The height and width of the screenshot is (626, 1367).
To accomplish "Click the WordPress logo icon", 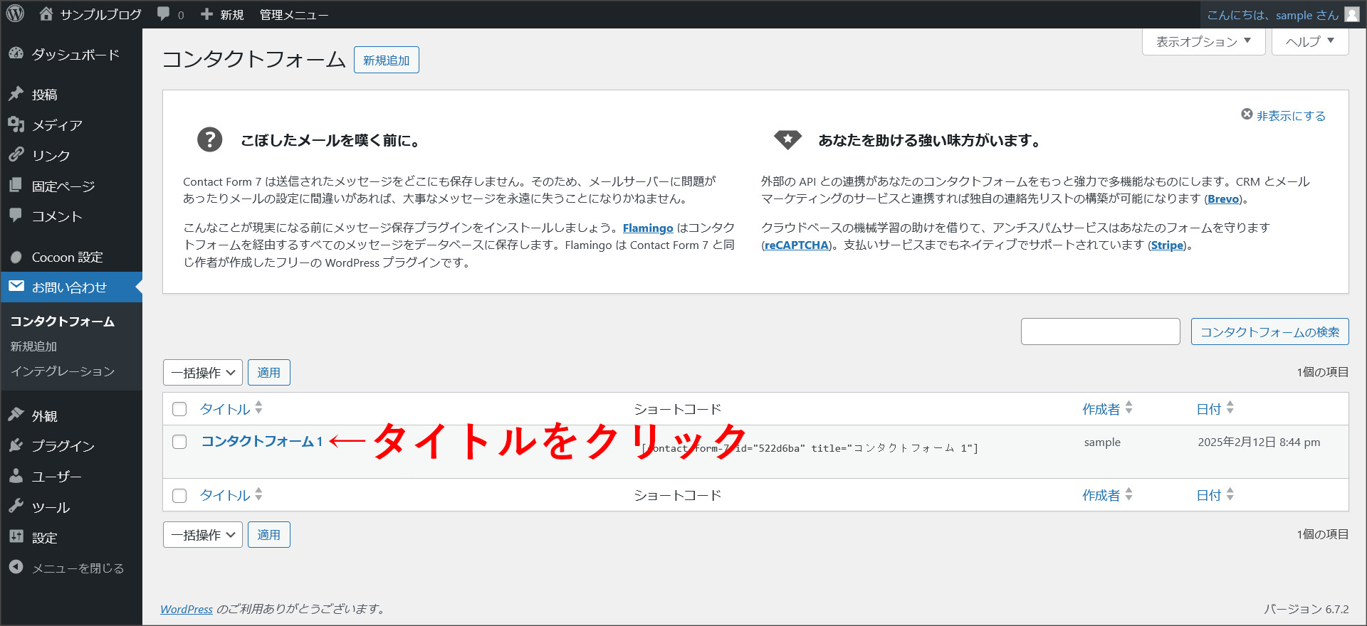I will 15,14.
